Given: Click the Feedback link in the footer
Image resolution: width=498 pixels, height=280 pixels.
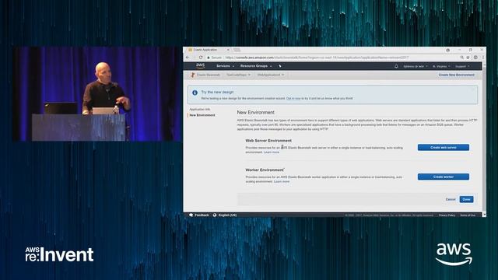Looking at the screenshot, I should pyautogui.click(x=202, y=215).
